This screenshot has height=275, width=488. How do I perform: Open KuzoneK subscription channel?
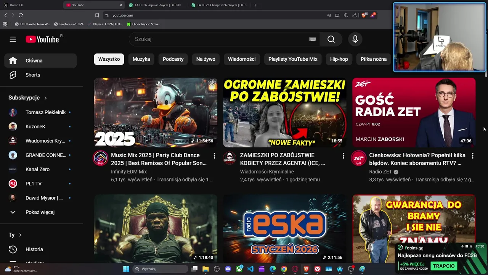pos(40,126)
